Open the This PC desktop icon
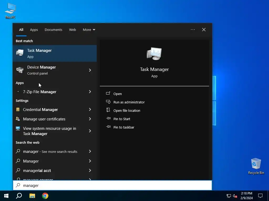 (10, 10)
